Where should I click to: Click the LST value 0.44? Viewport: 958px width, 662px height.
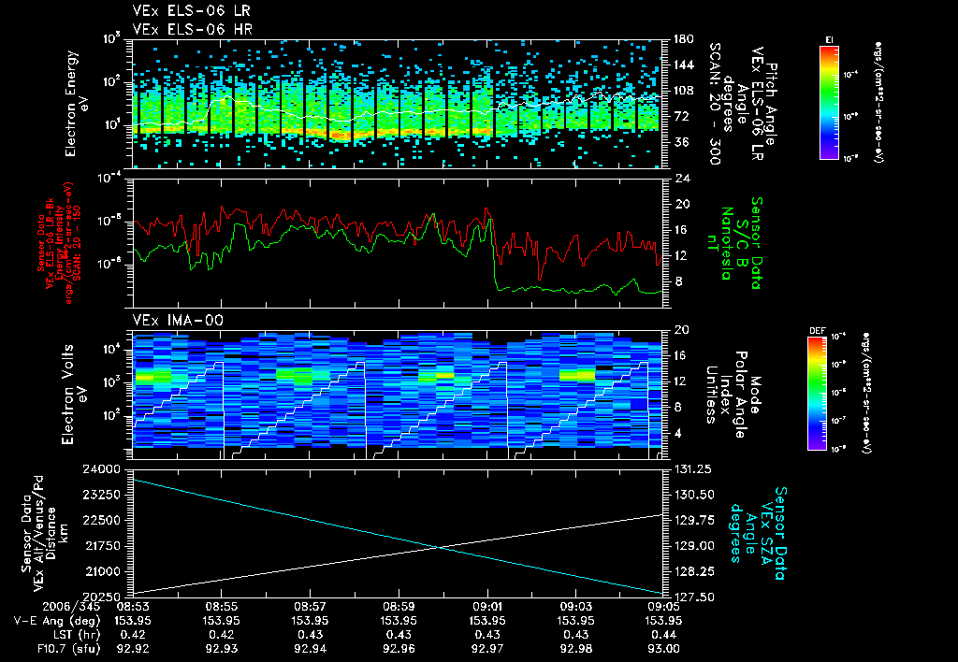point(664,635)
